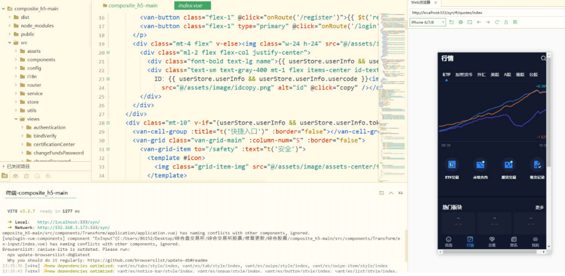The image size is (565, 276).
Task: Toggle the lock icon in browser toolbar
Action: pyautogui.click(x=507, y=22)
